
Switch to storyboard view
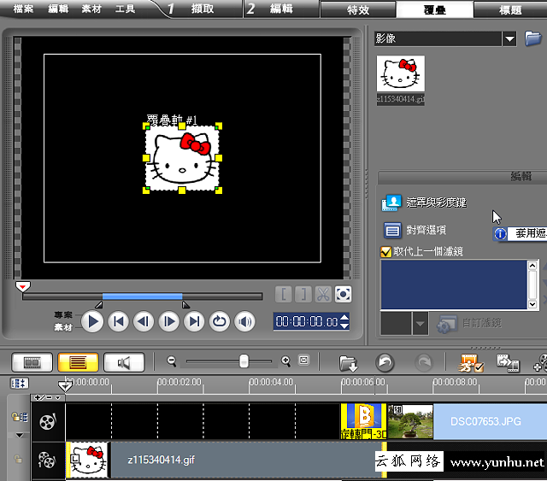[32, 362]
